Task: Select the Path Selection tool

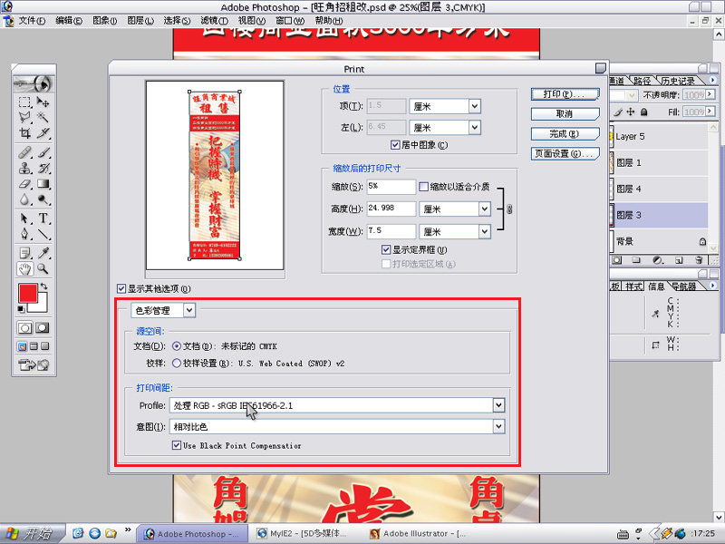Action: pos(24,218)
